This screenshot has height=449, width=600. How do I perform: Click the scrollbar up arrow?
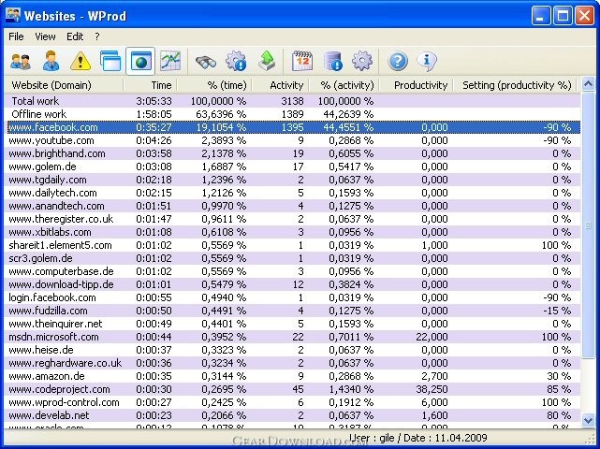coord(588,84)
